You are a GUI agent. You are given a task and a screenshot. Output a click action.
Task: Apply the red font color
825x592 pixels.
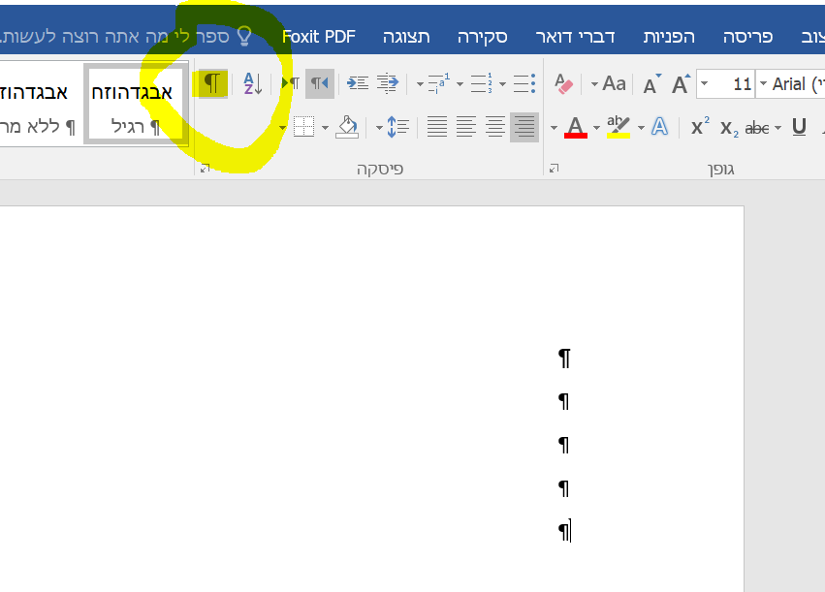pyautogui.click(x=576, y=127)
